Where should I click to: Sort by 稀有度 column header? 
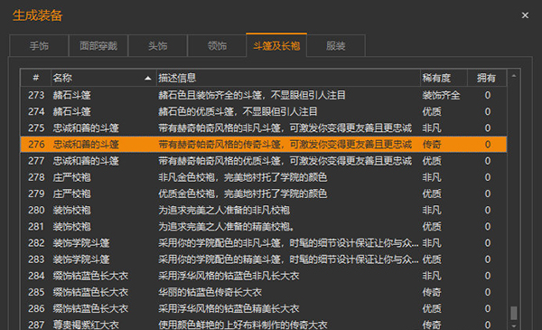tap(444, 78)
